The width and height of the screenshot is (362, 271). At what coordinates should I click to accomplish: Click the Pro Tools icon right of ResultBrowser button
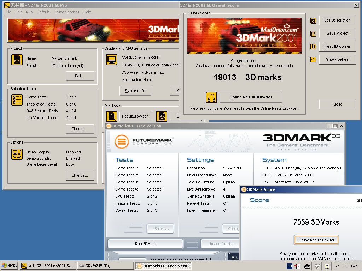point(162,116)
